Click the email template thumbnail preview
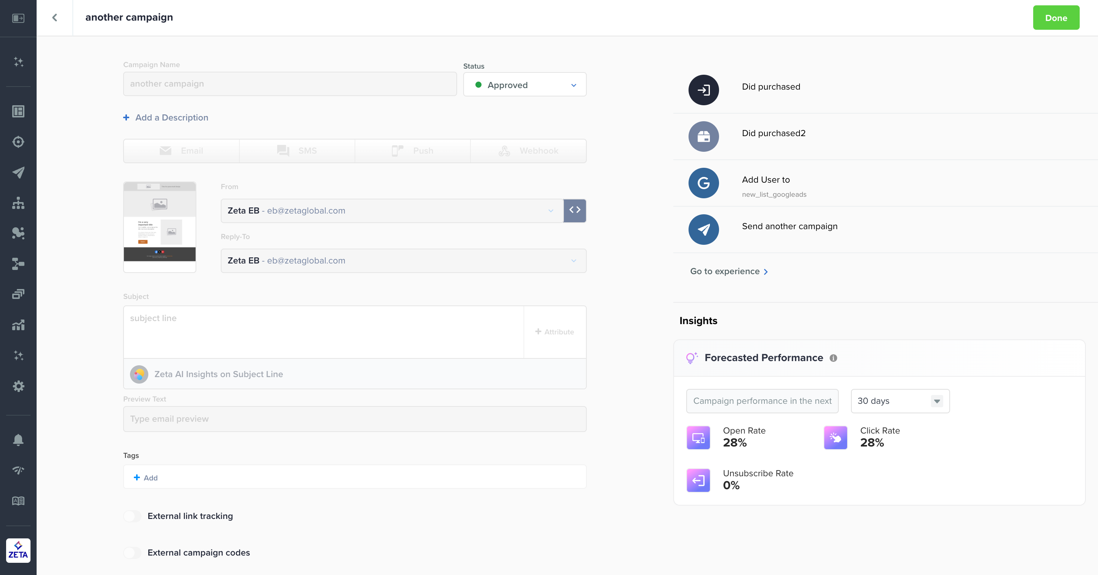 click(159, 227)
